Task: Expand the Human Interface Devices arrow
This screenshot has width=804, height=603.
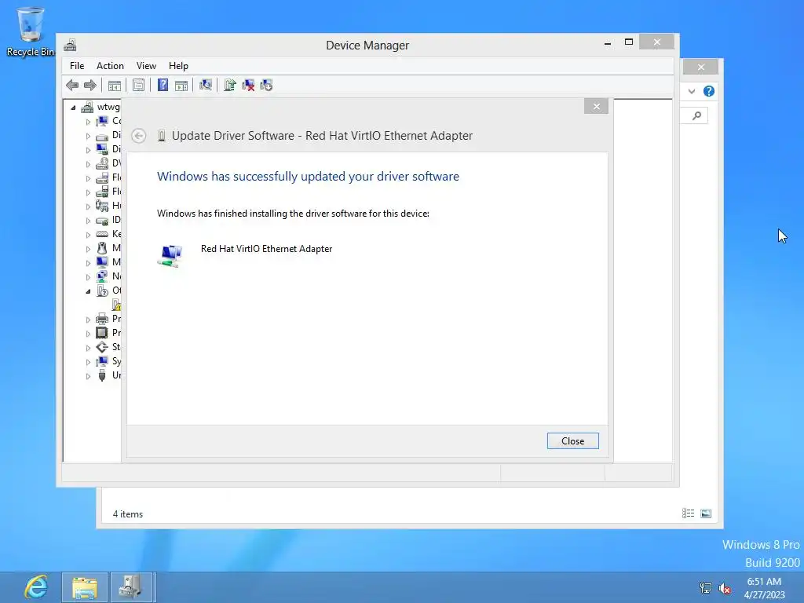Action: pyautogui.click(x=88, y=206)
